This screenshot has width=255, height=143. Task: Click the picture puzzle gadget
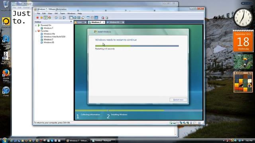tap(243, 82)
